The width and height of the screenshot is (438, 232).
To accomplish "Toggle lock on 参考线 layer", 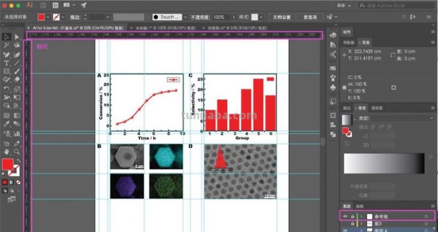I will 352,216.
